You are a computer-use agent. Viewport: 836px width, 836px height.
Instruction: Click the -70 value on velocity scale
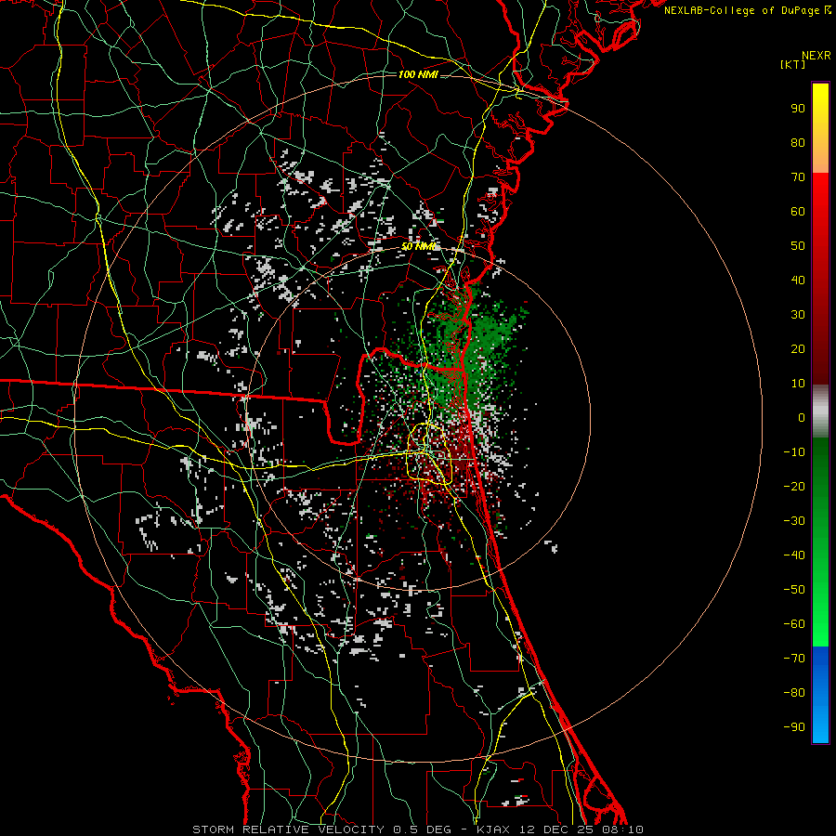click(794, 659)
